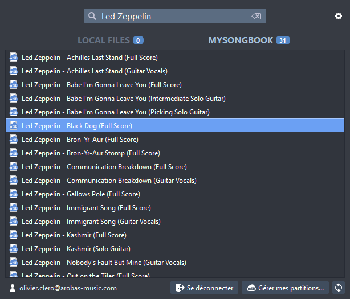Click the olivier.clero@arobas-music.com account label
The height and width of the screenshot is (299, 350).
click(x=68, y=288)
